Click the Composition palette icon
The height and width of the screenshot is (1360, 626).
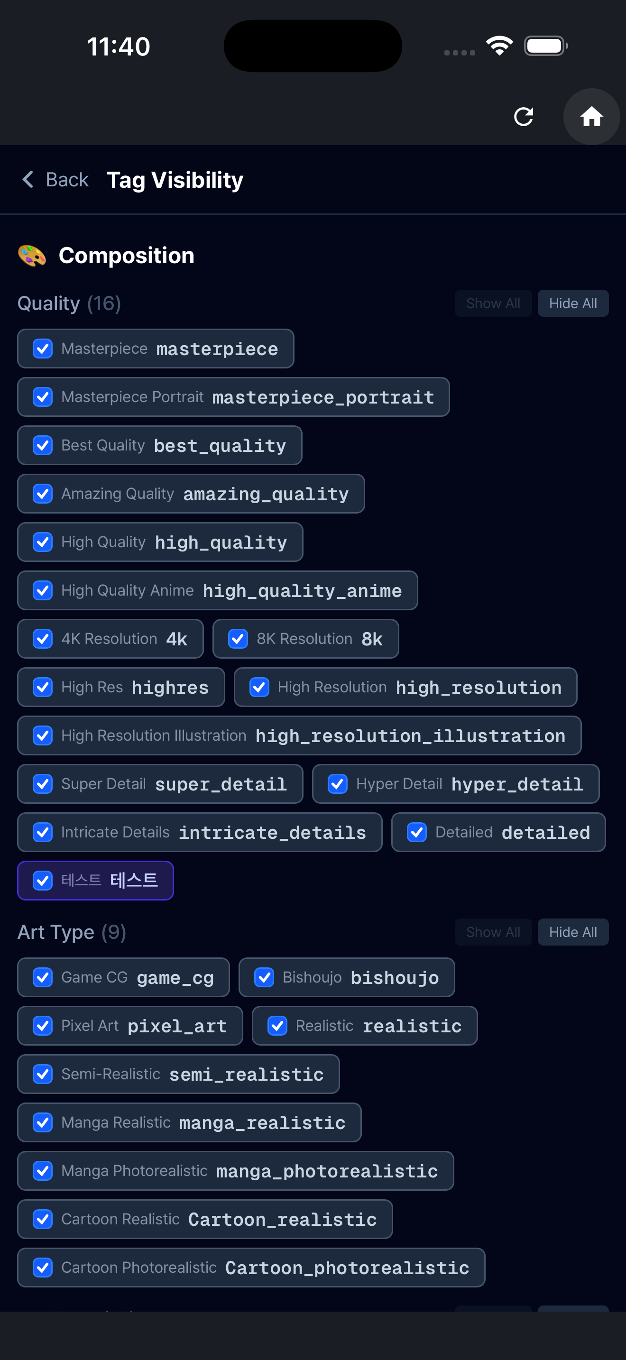point(32,256)
